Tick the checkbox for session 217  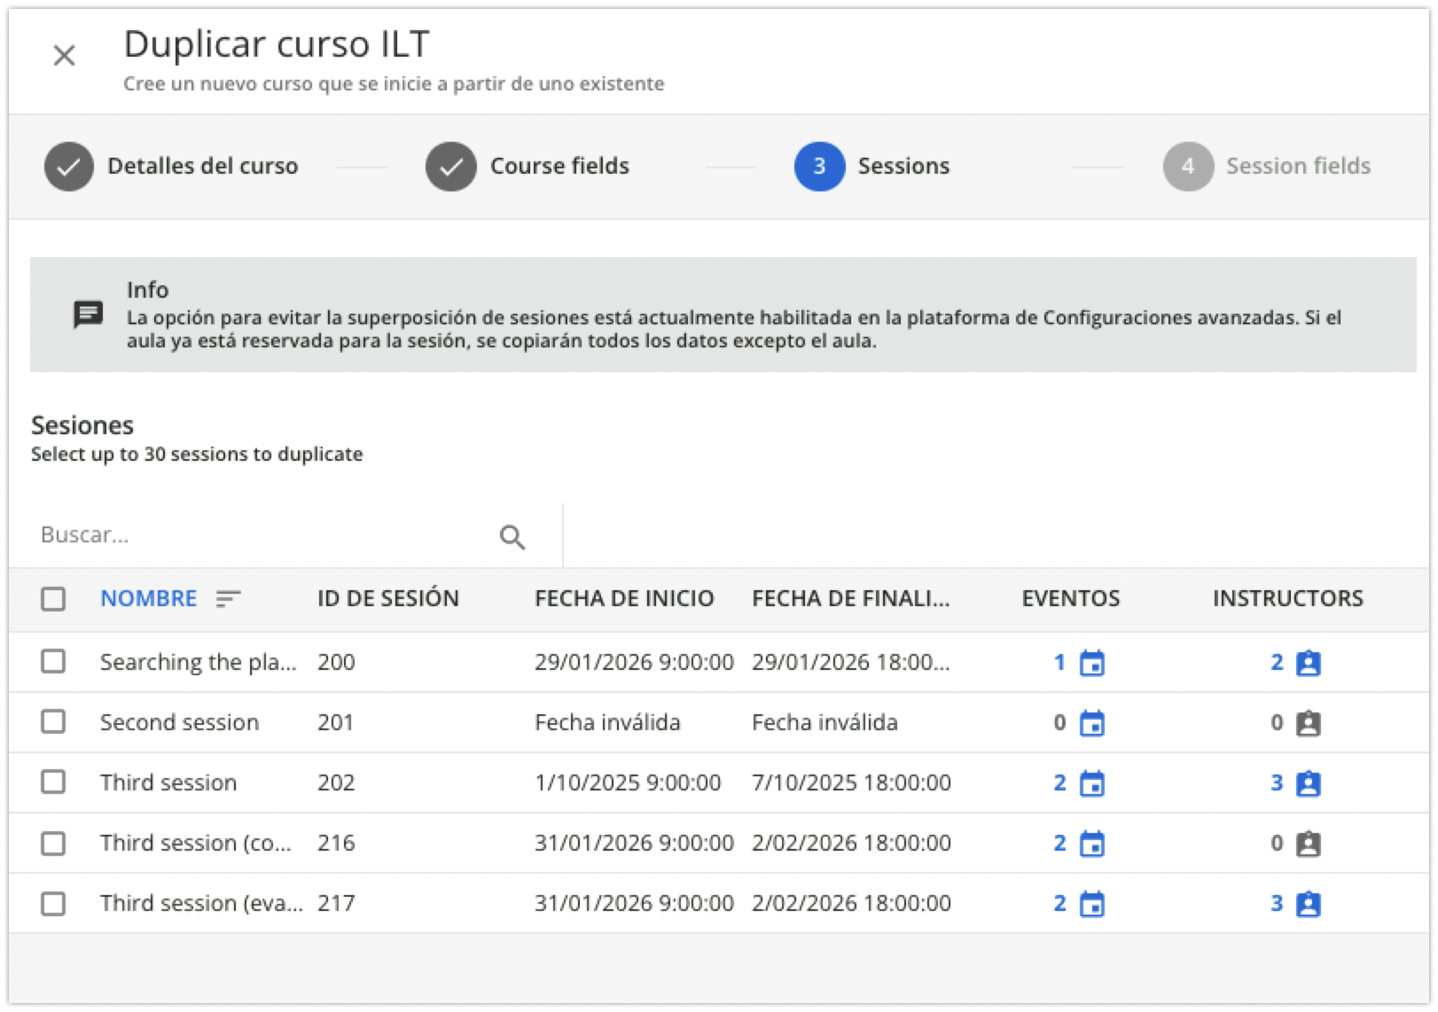pos(53,903)
